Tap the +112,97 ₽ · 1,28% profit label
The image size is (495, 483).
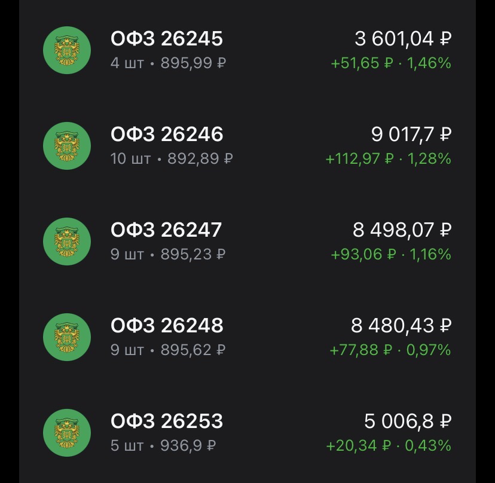pyautogui.click(x=388, y=159)
